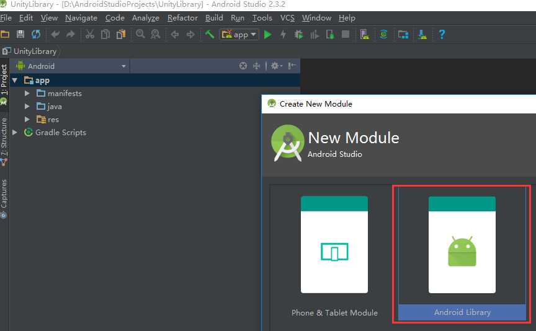Click the Make Project hammer icon
536x331 pixels.
(210, 34)
